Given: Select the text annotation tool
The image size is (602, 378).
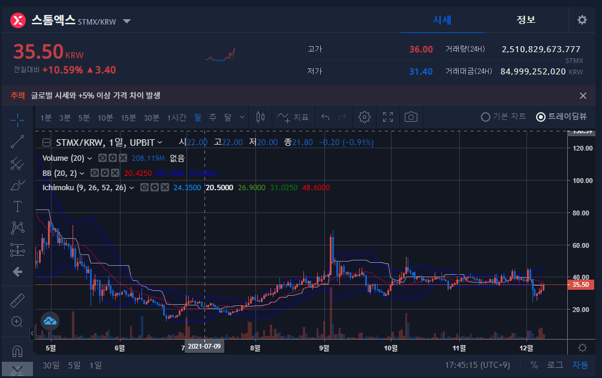Looking at the screenshot, I should pos(17,206).
